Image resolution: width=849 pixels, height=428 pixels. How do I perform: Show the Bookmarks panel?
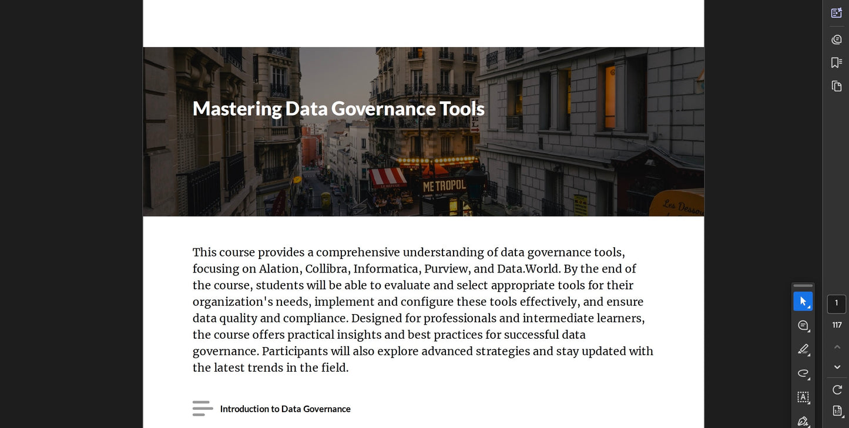click(x=836, y=63)
